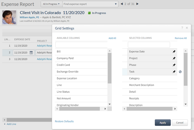Remove Task column using the circle-slash icon
This screenshot has height=130, width=194.
click(180, 72)
